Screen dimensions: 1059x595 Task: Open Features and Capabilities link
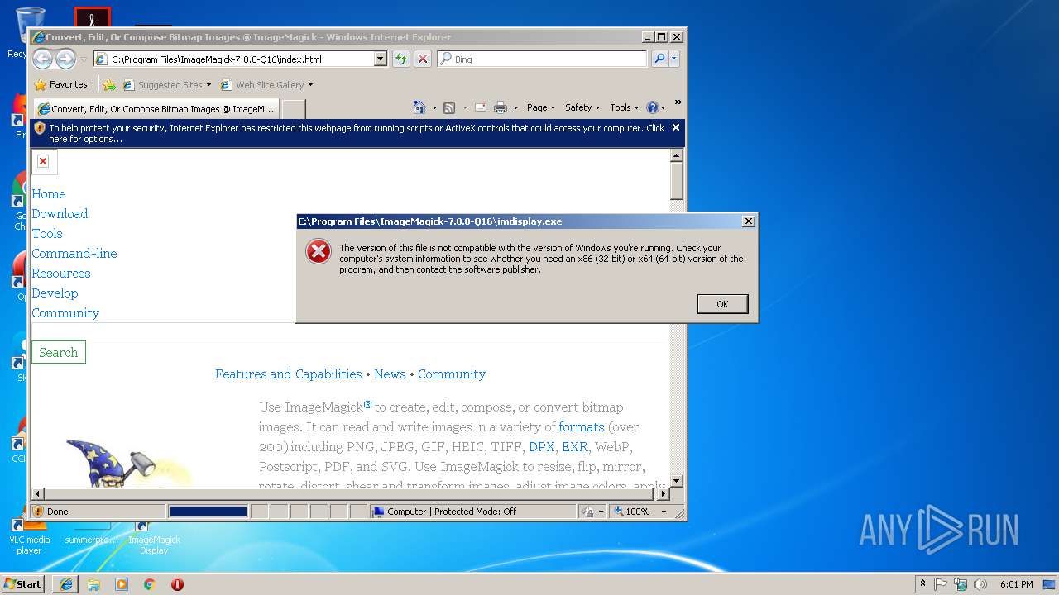click(x=289, y=374)
